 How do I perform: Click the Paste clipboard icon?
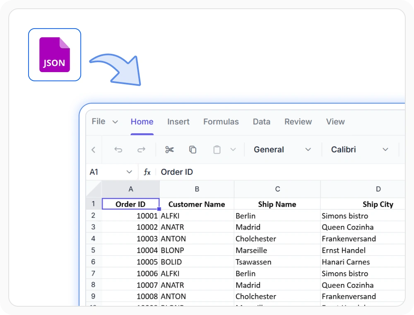click(x=217, y=150)
